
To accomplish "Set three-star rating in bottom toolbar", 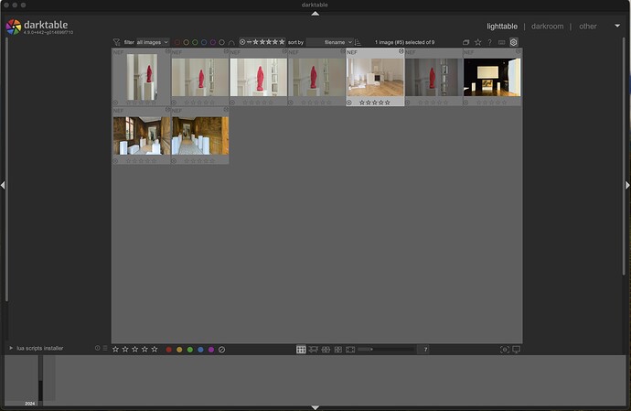I will click(134, 349).
